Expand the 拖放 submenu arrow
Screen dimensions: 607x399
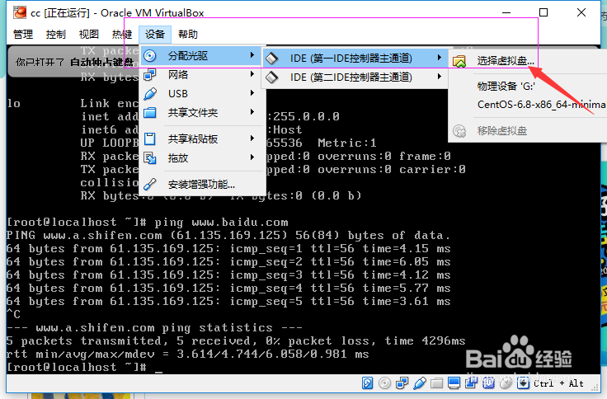click(252, 157)
